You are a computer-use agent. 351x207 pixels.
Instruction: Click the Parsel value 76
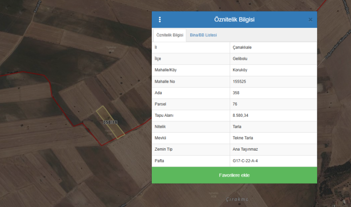(235, 104)
